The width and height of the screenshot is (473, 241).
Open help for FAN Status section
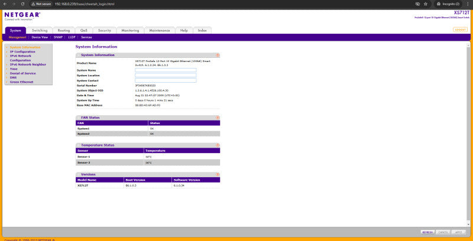coord(218,118)
